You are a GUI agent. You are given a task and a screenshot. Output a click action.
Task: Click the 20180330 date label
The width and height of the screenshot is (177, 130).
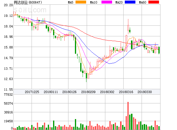(x=145, y=92)
